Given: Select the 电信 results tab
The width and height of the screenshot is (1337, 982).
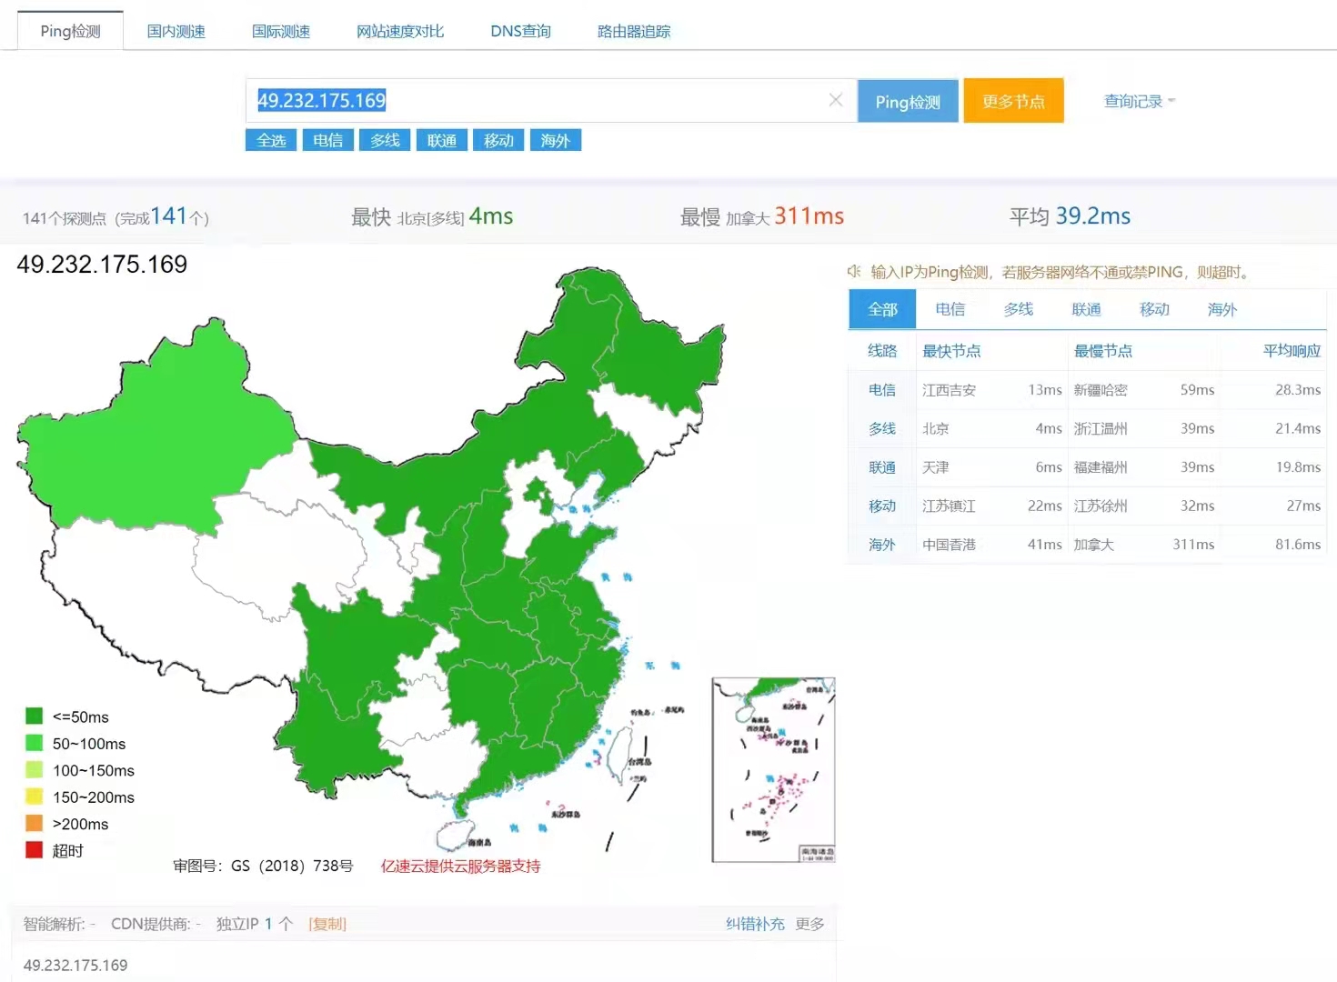Looking at the screenshot, I should (950, 309).
